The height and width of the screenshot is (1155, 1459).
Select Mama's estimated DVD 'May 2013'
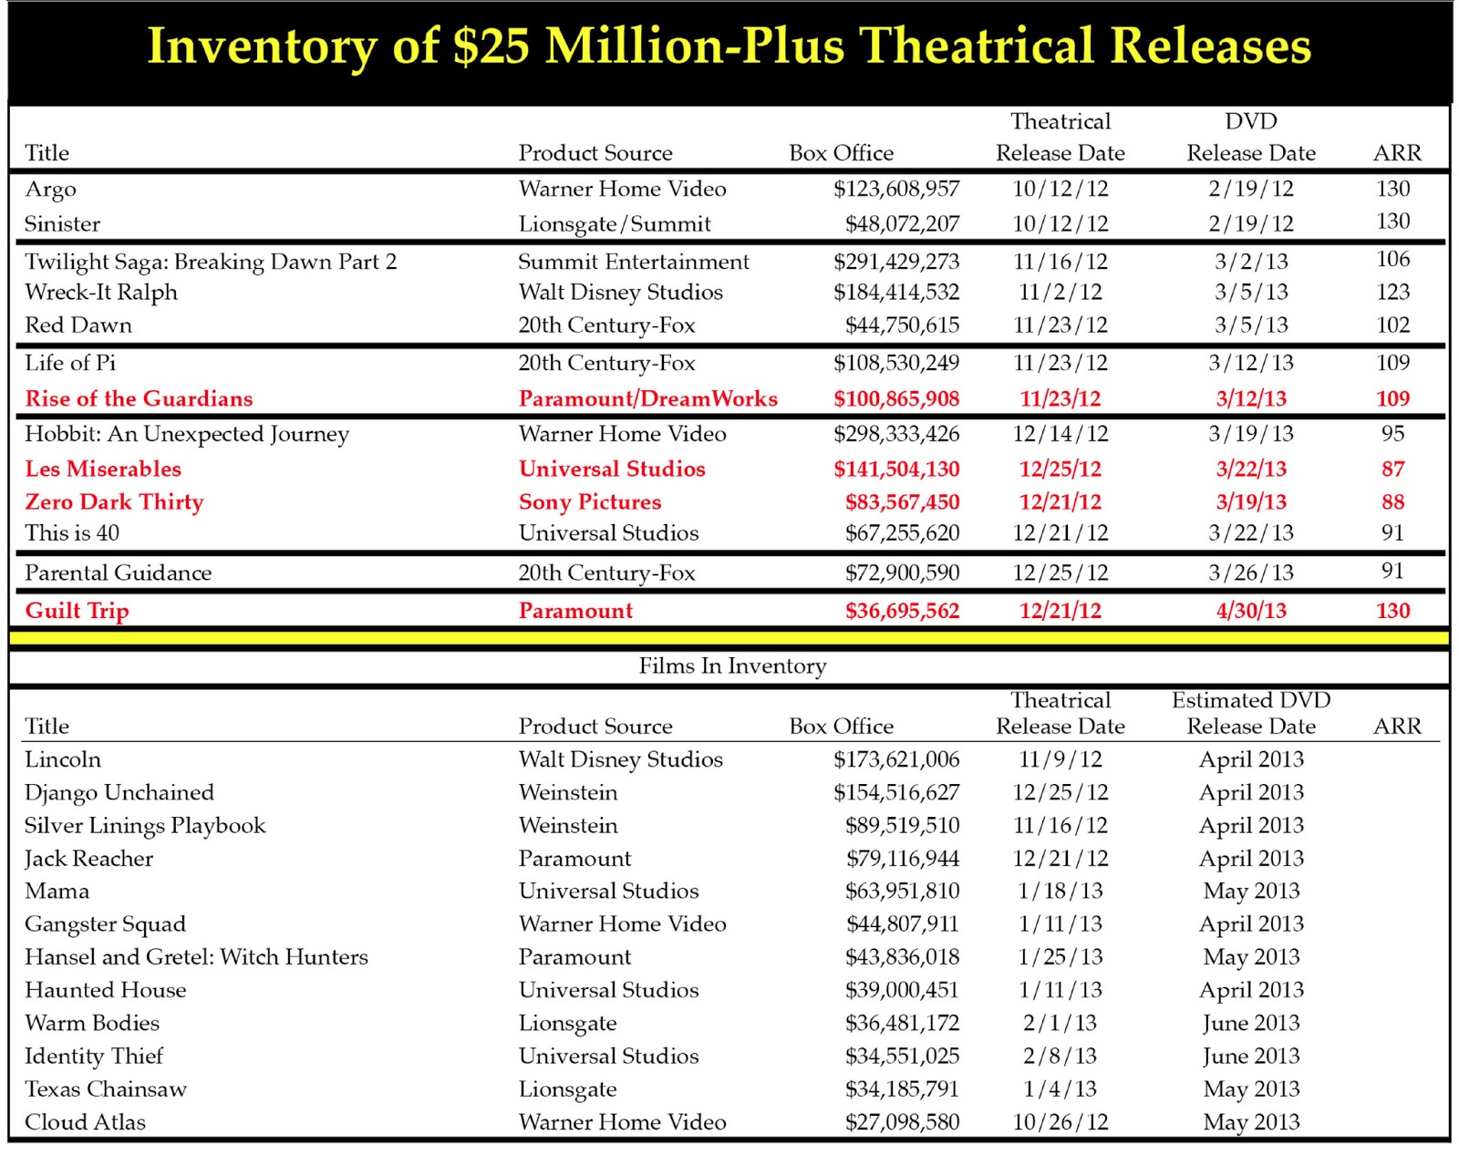point(1251,891)
